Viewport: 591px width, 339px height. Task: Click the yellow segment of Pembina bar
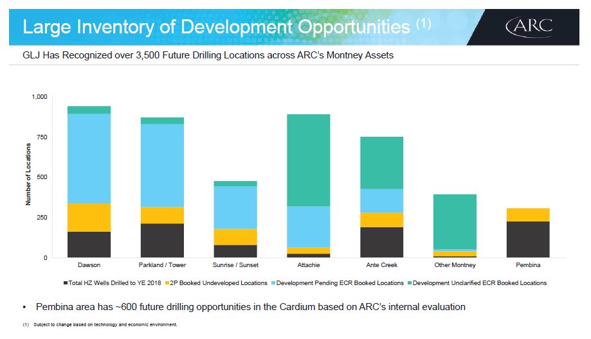point(528,215)
